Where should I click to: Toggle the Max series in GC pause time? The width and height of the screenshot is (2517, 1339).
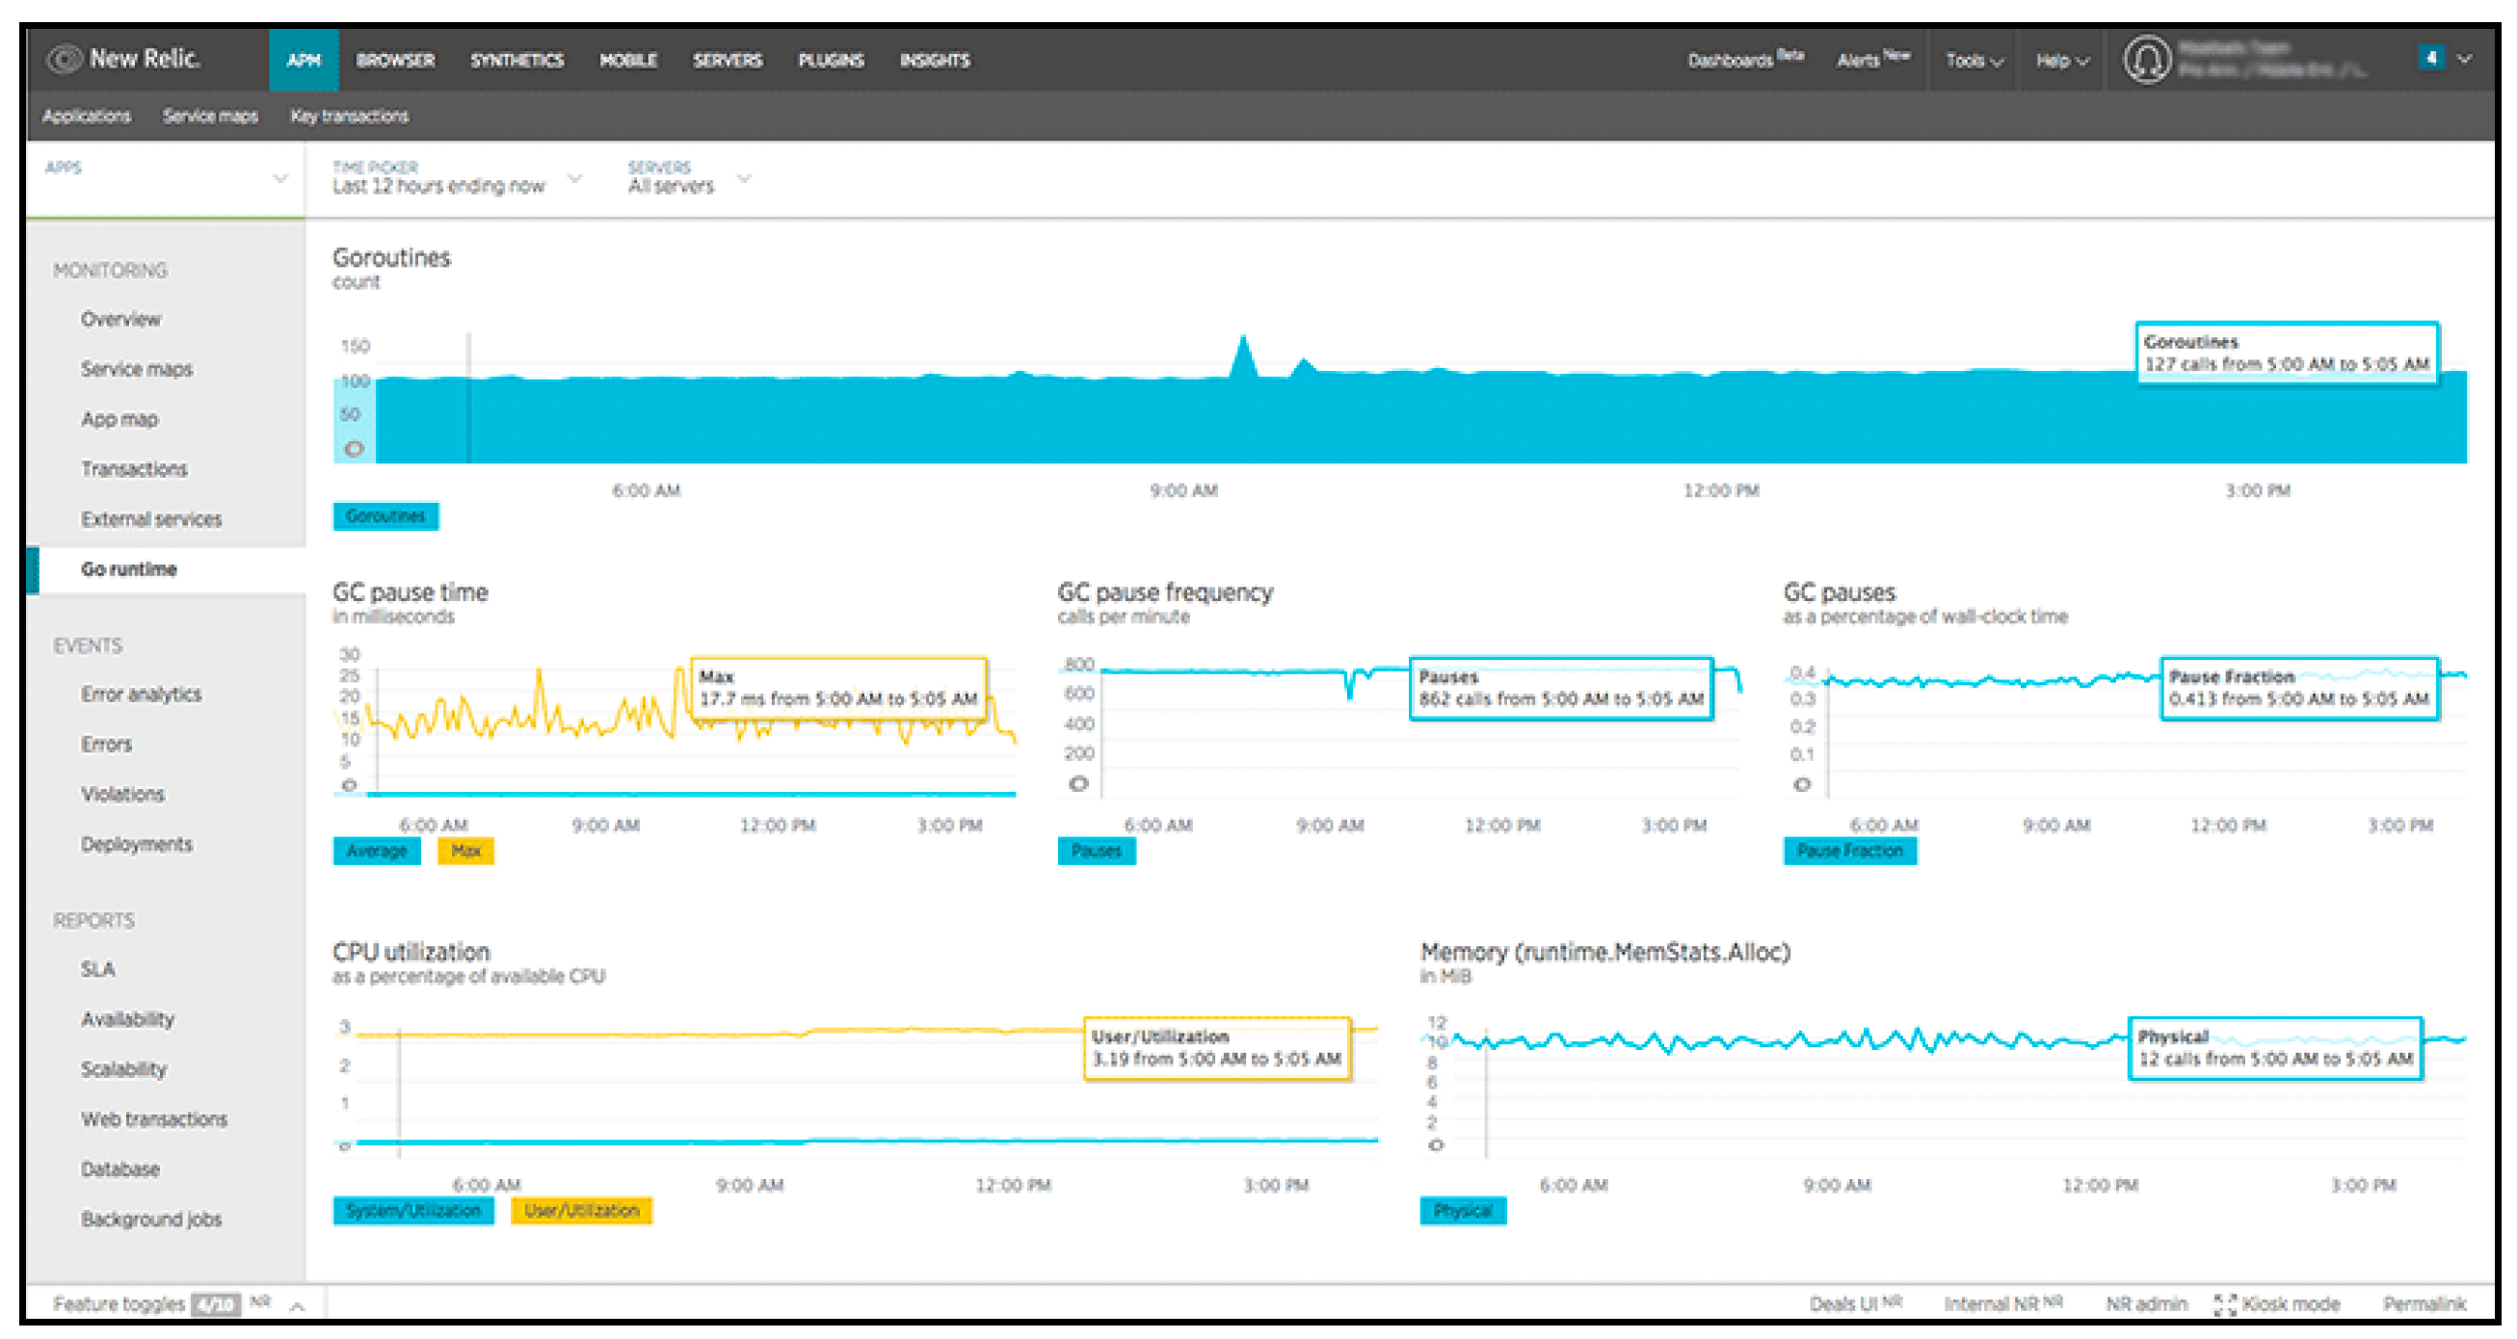[466, 851]
